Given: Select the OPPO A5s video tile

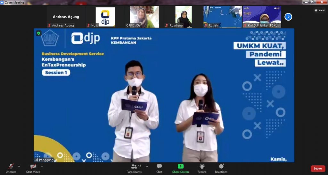Looking at the screenshot, I should [144, 17].
